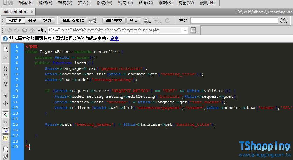Open the 編輯(E) menu
Screen dimensions: 293x160
pos(46,3)
